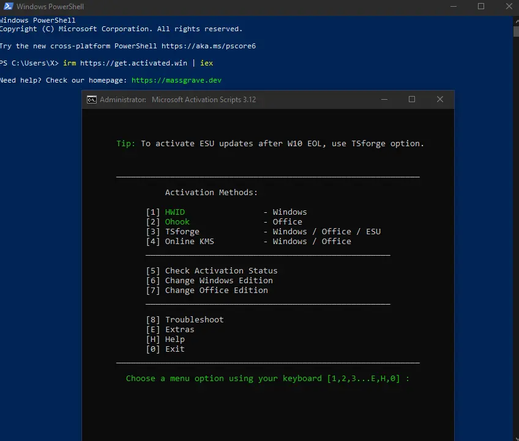519x441 pixels.
Task: Close the Microsoft Activation Scripts window
Action: [440, 99]
